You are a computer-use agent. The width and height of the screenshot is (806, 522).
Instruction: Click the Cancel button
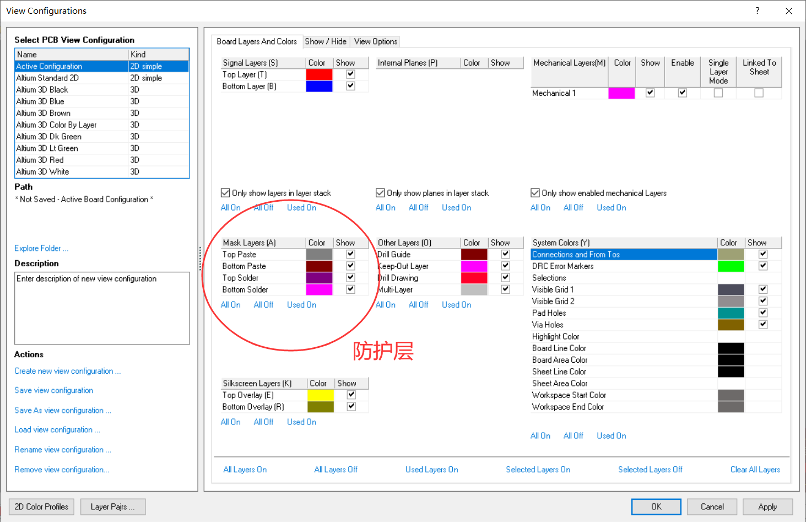point(712,507)
